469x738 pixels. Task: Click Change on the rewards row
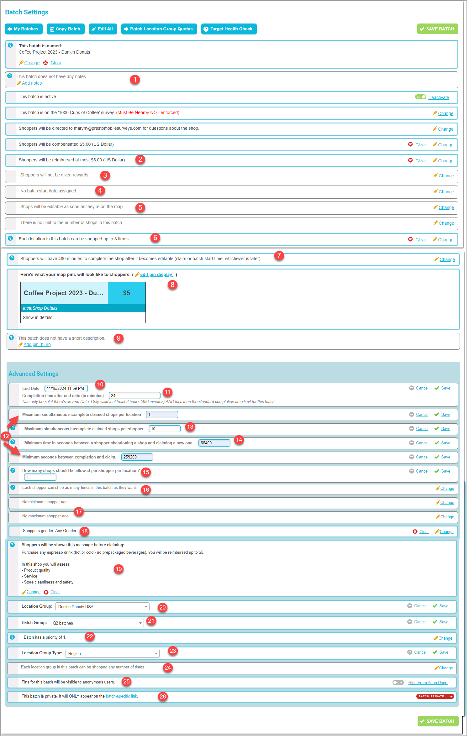[x=446, y=176]
